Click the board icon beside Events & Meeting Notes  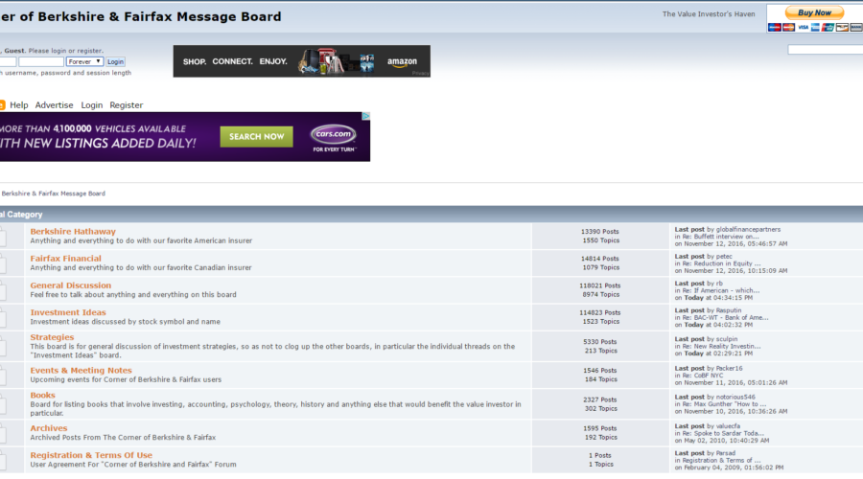3,376
